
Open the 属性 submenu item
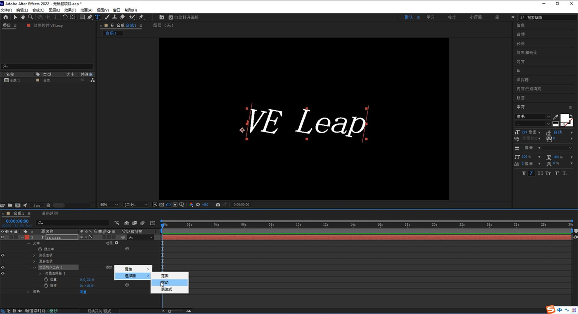coord(133,269)
